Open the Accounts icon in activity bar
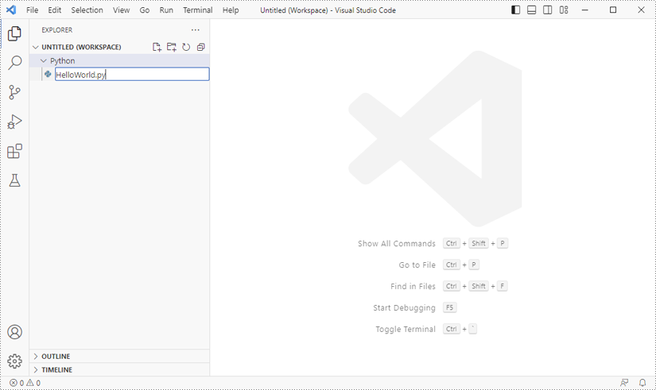656x390 pixels. tap(14, 332)
